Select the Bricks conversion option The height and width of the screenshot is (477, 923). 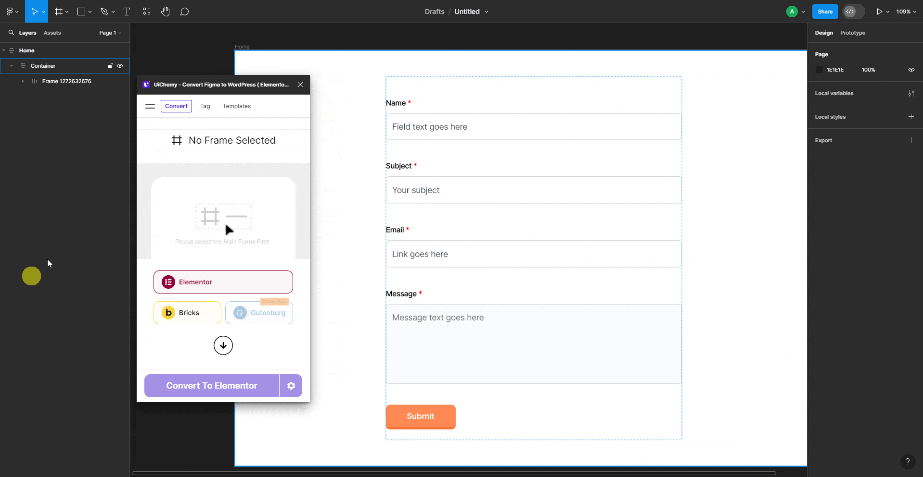click(187, 312)
